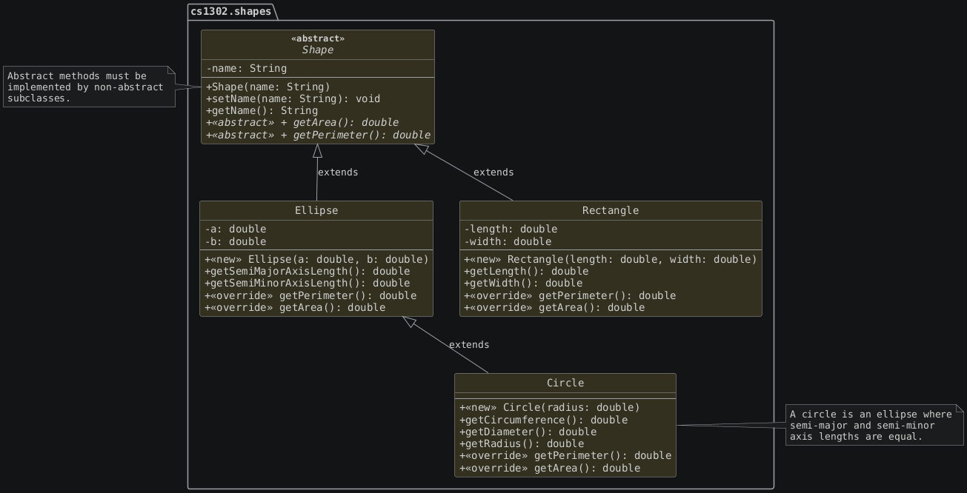
Task: Click the «new» Rectangle constructor line
Action: [x=611, y=259]
